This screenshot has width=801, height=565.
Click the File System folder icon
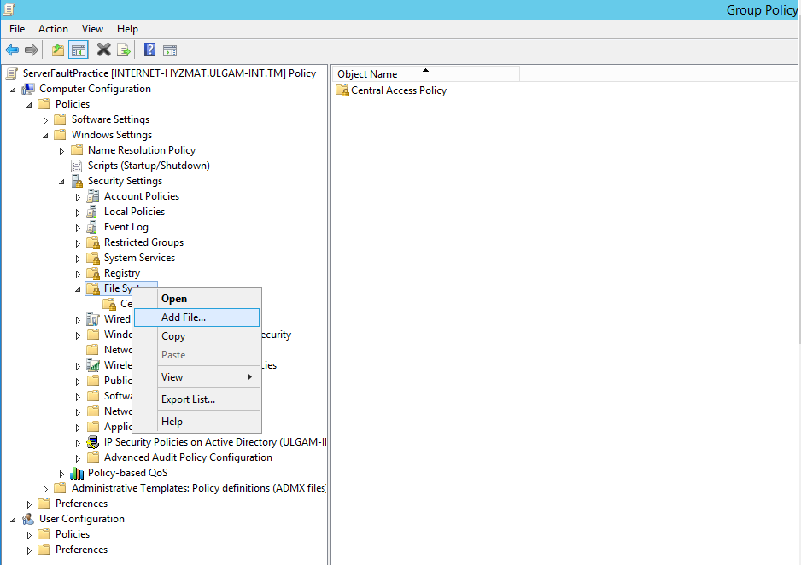[x=93, y=288]
